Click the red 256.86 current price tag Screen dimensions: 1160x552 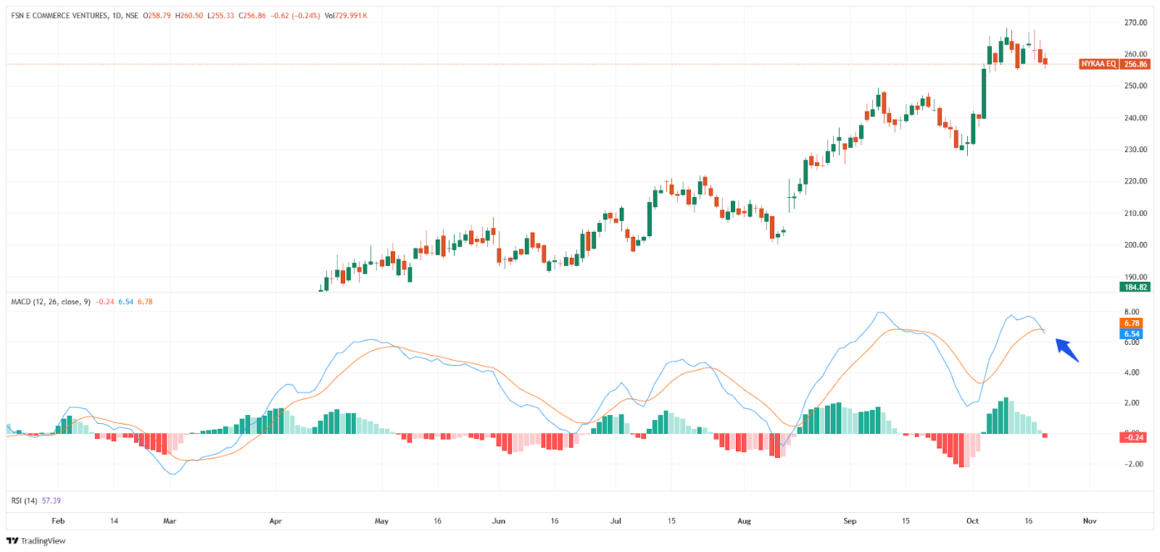click(1135, 64)
